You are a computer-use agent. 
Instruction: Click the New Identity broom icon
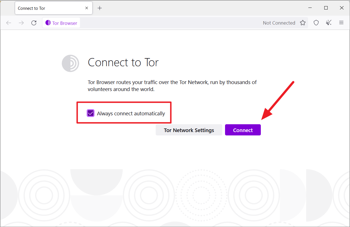click(x=329, y=23)
